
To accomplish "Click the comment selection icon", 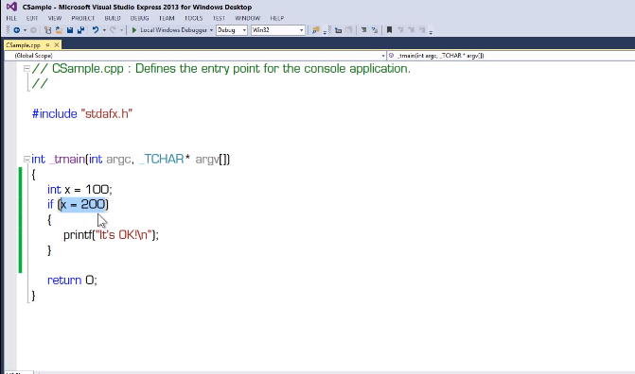I will [x=363, y=30].
